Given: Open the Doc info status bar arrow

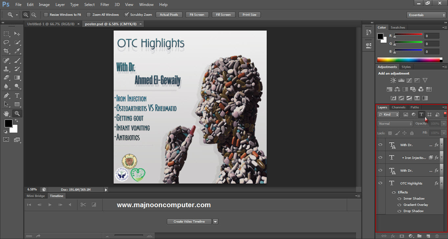Looking at the screenshot, I should (x=106, y=189).
